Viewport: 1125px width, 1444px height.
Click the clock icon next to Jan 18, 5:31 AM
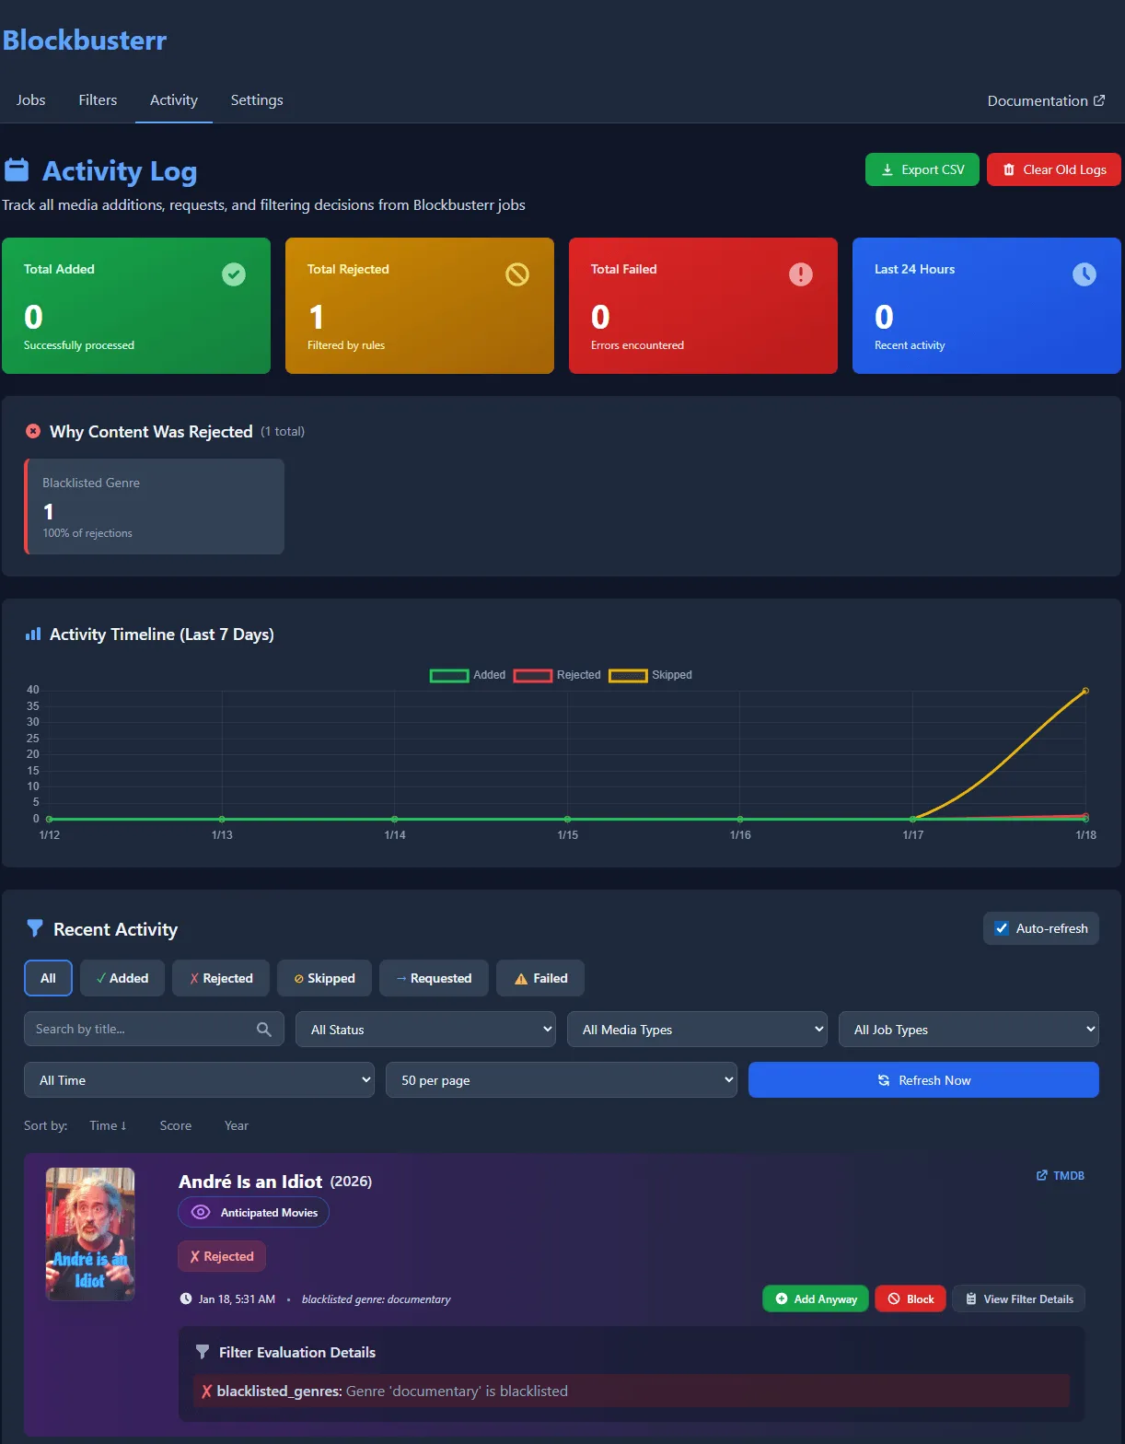coord(186,1298)
